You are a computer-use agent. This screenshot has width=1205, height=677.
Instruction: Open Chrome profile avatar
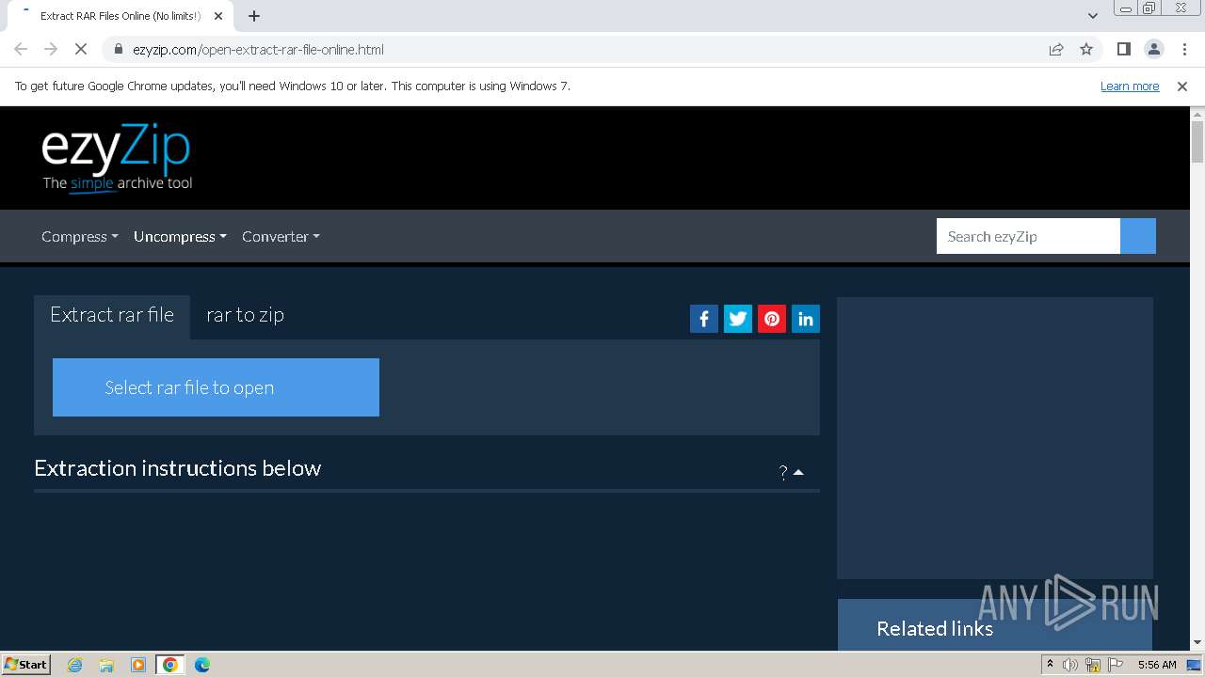[1153, 49]
